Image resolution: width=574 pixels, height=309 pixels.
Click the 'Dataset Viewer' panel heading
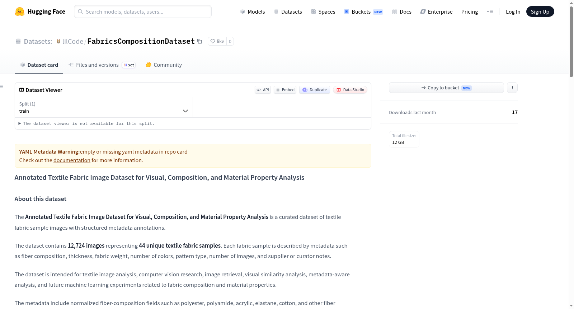coord(44,90)
